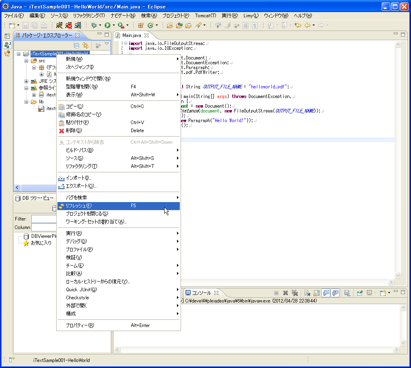Click the Run external tools icon
Viewport: 411px width, 368px height.
point(121,25)
